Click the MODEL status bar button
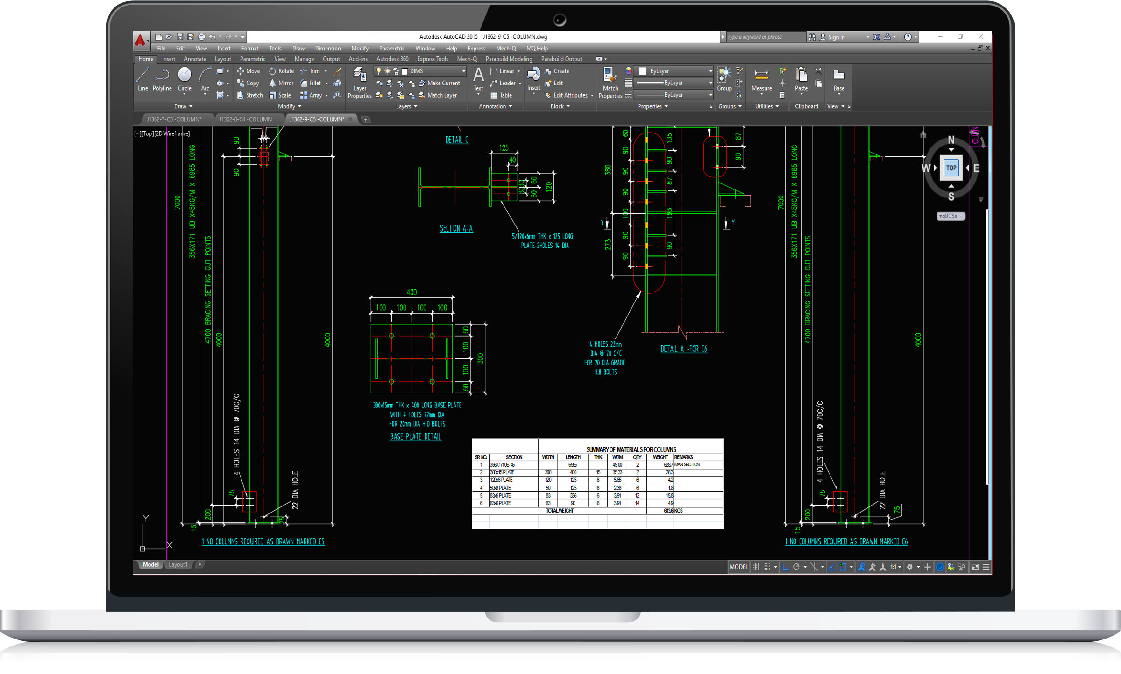Image resolution: width=1121 pixels, height=674 pixels. coord(738,567)
